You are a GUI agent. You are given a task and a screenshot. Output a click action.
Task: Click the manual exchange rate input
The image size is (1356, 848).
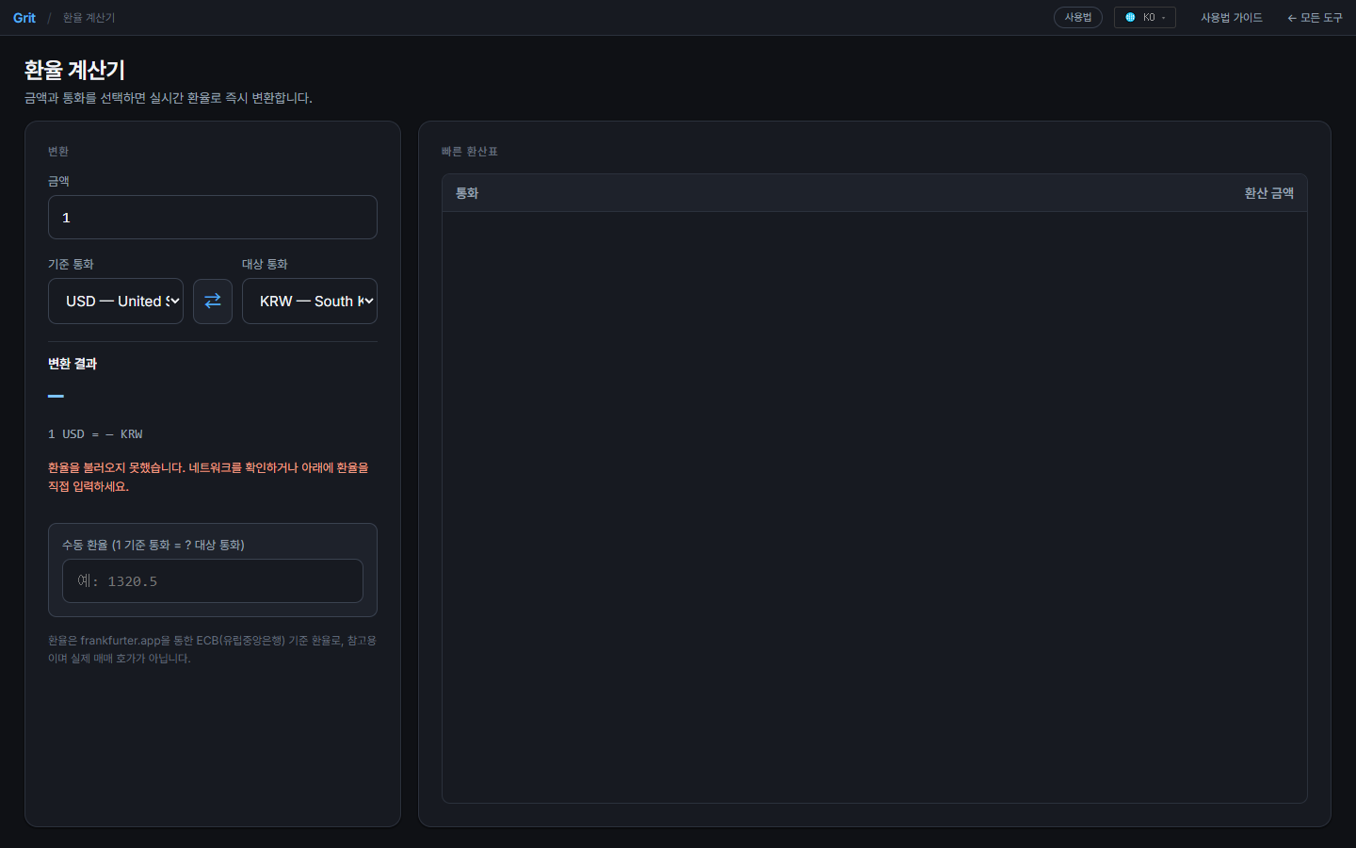pos(213,580)
